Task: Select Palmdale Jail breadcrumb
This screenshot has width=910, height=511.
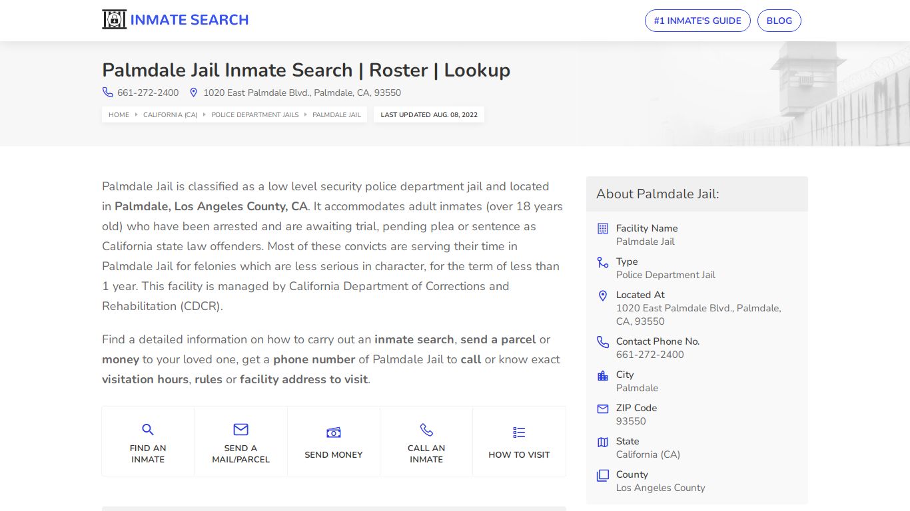Action: [x=336, y=115]
